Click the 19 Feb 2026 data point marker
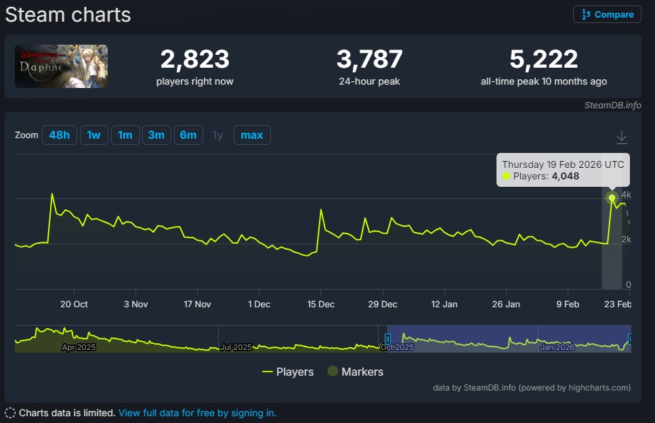Screen dimensions: 655x423 tap(612, 198)
